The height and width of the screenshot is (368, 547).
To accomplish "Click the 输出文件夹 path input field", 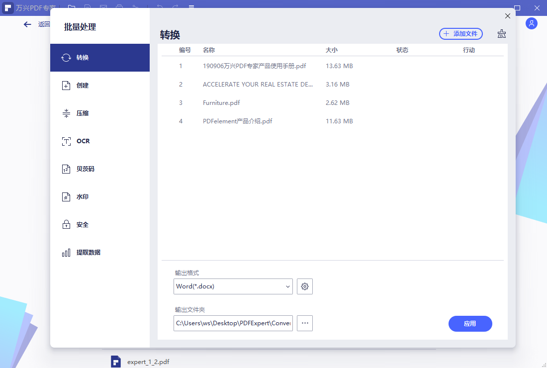I will tap(233, 323).
